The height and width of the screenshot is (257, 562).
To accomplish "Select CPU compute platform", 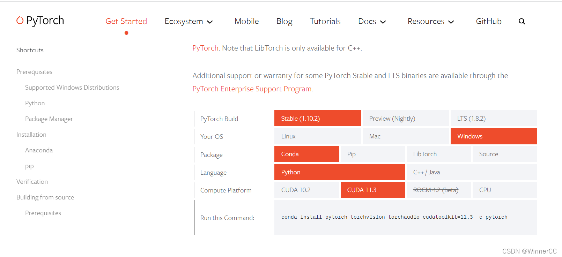I will coord(505,190).
